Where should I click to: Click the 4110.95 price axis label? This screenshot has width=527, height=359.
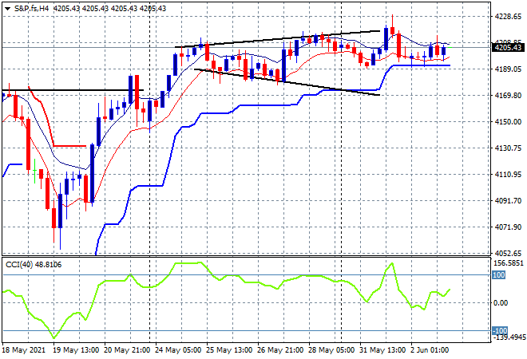tap(508, 175)
